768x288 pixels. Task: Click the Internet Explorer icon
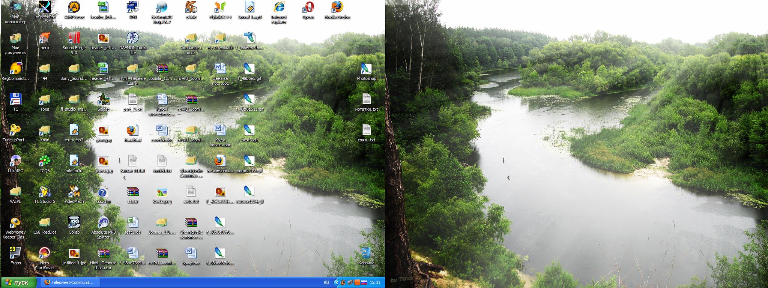(x=279, y=7)
